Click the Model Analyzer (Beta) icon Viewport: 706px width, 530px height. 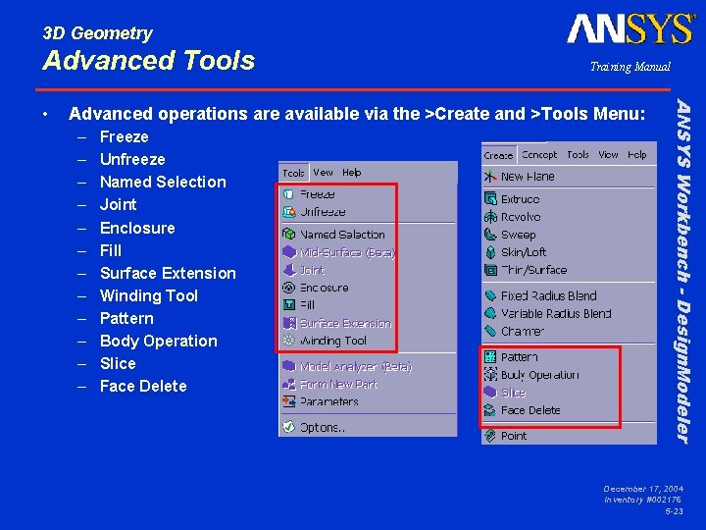288,366
